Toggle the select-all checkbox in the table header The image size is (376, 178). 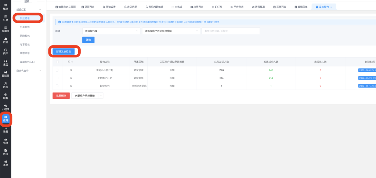point(57,62)
